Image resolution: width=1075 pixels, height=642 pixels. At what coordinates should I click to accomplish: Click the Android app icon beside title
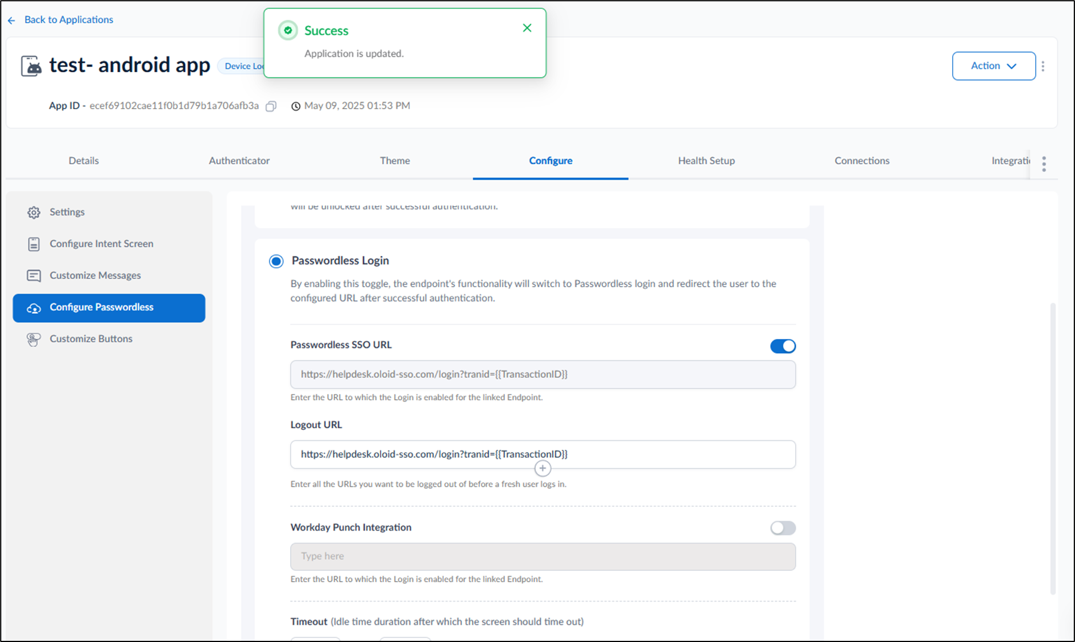tap(31, 66)
